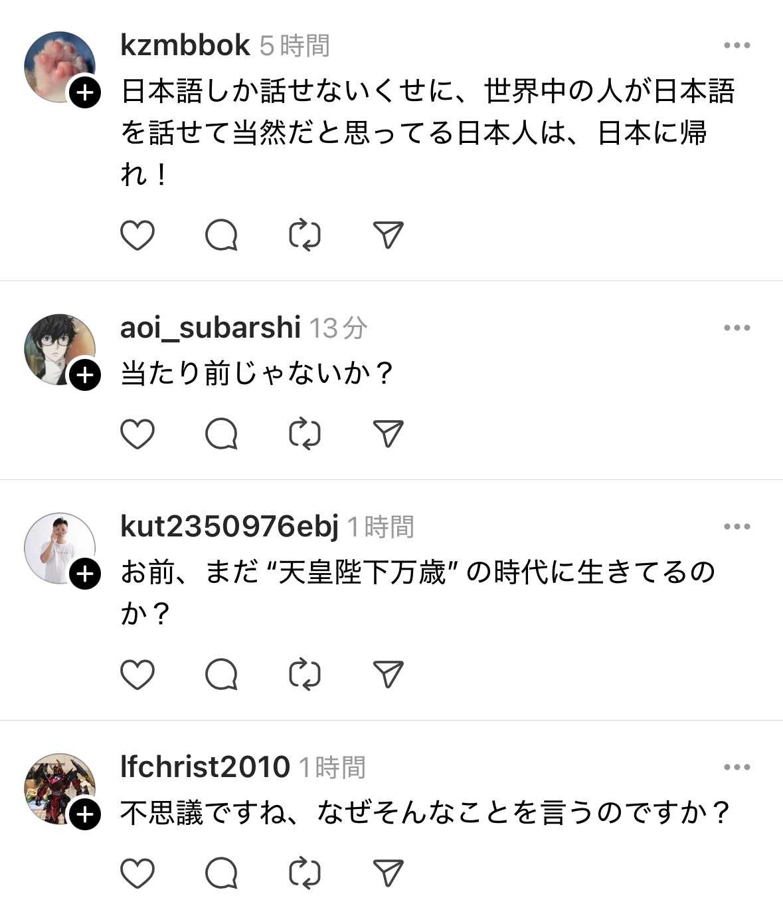Viewport: 783px width, 918px height.
Task: Open the lfchrist2010 username profile link
Action: 205,767
